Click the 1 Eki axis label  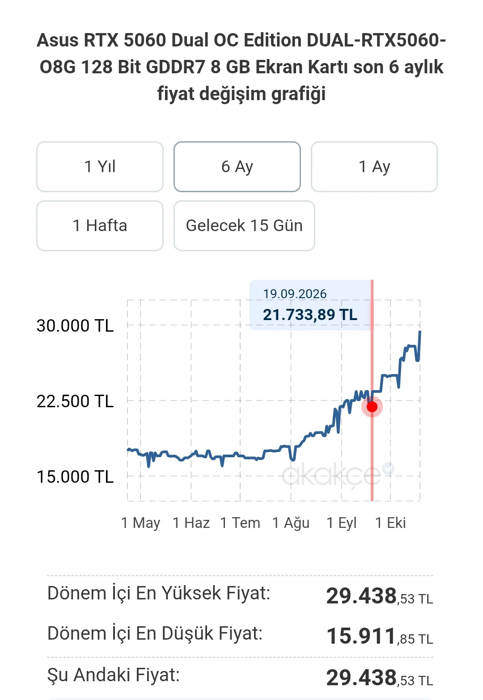pos(390,523)
